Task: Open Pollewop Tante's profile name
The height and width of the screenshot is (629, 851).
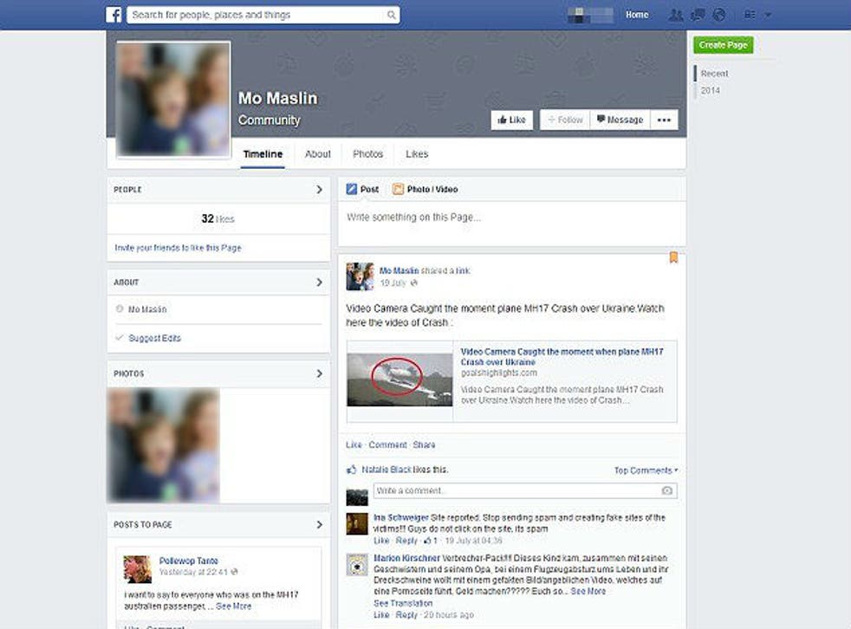Action: pyautogui.click(x=188, y=561)
